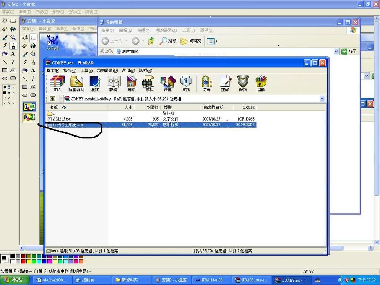The height and width of the screenshot is (285, 380).
Task: Open the 指令 menu in WinRAR
Action: 69,71
